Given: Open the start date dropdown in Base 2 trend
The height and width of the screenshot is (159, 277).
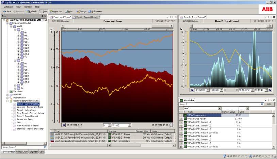Looking at the screenshot, I should pos(208,90).
